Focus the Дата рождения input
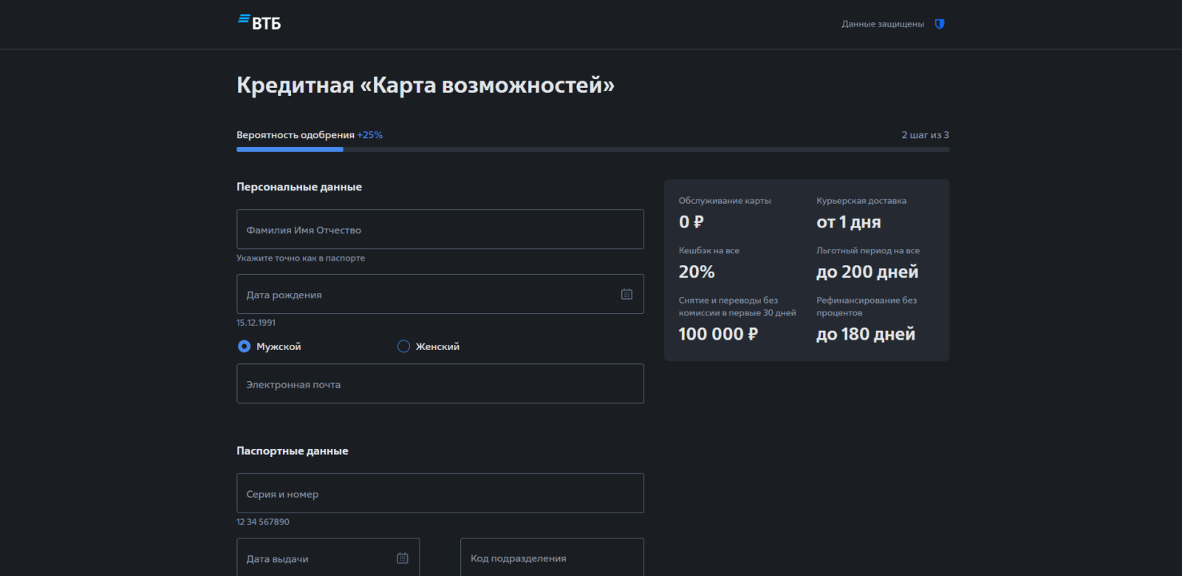This screenshot has width=1182, height=576. click(x=440, y=294)
